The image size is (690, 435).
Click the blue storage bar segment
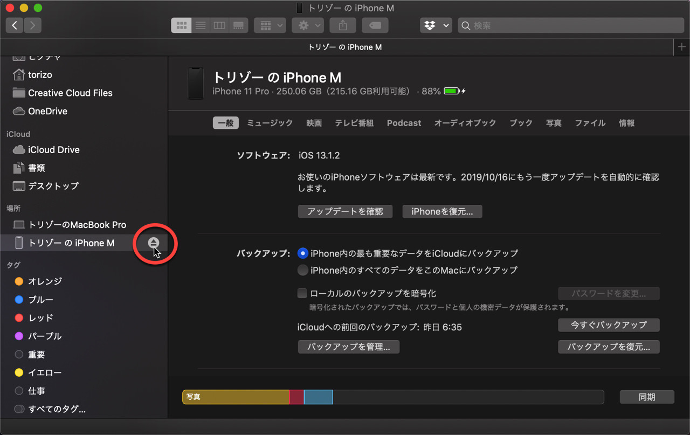point(318,397)
